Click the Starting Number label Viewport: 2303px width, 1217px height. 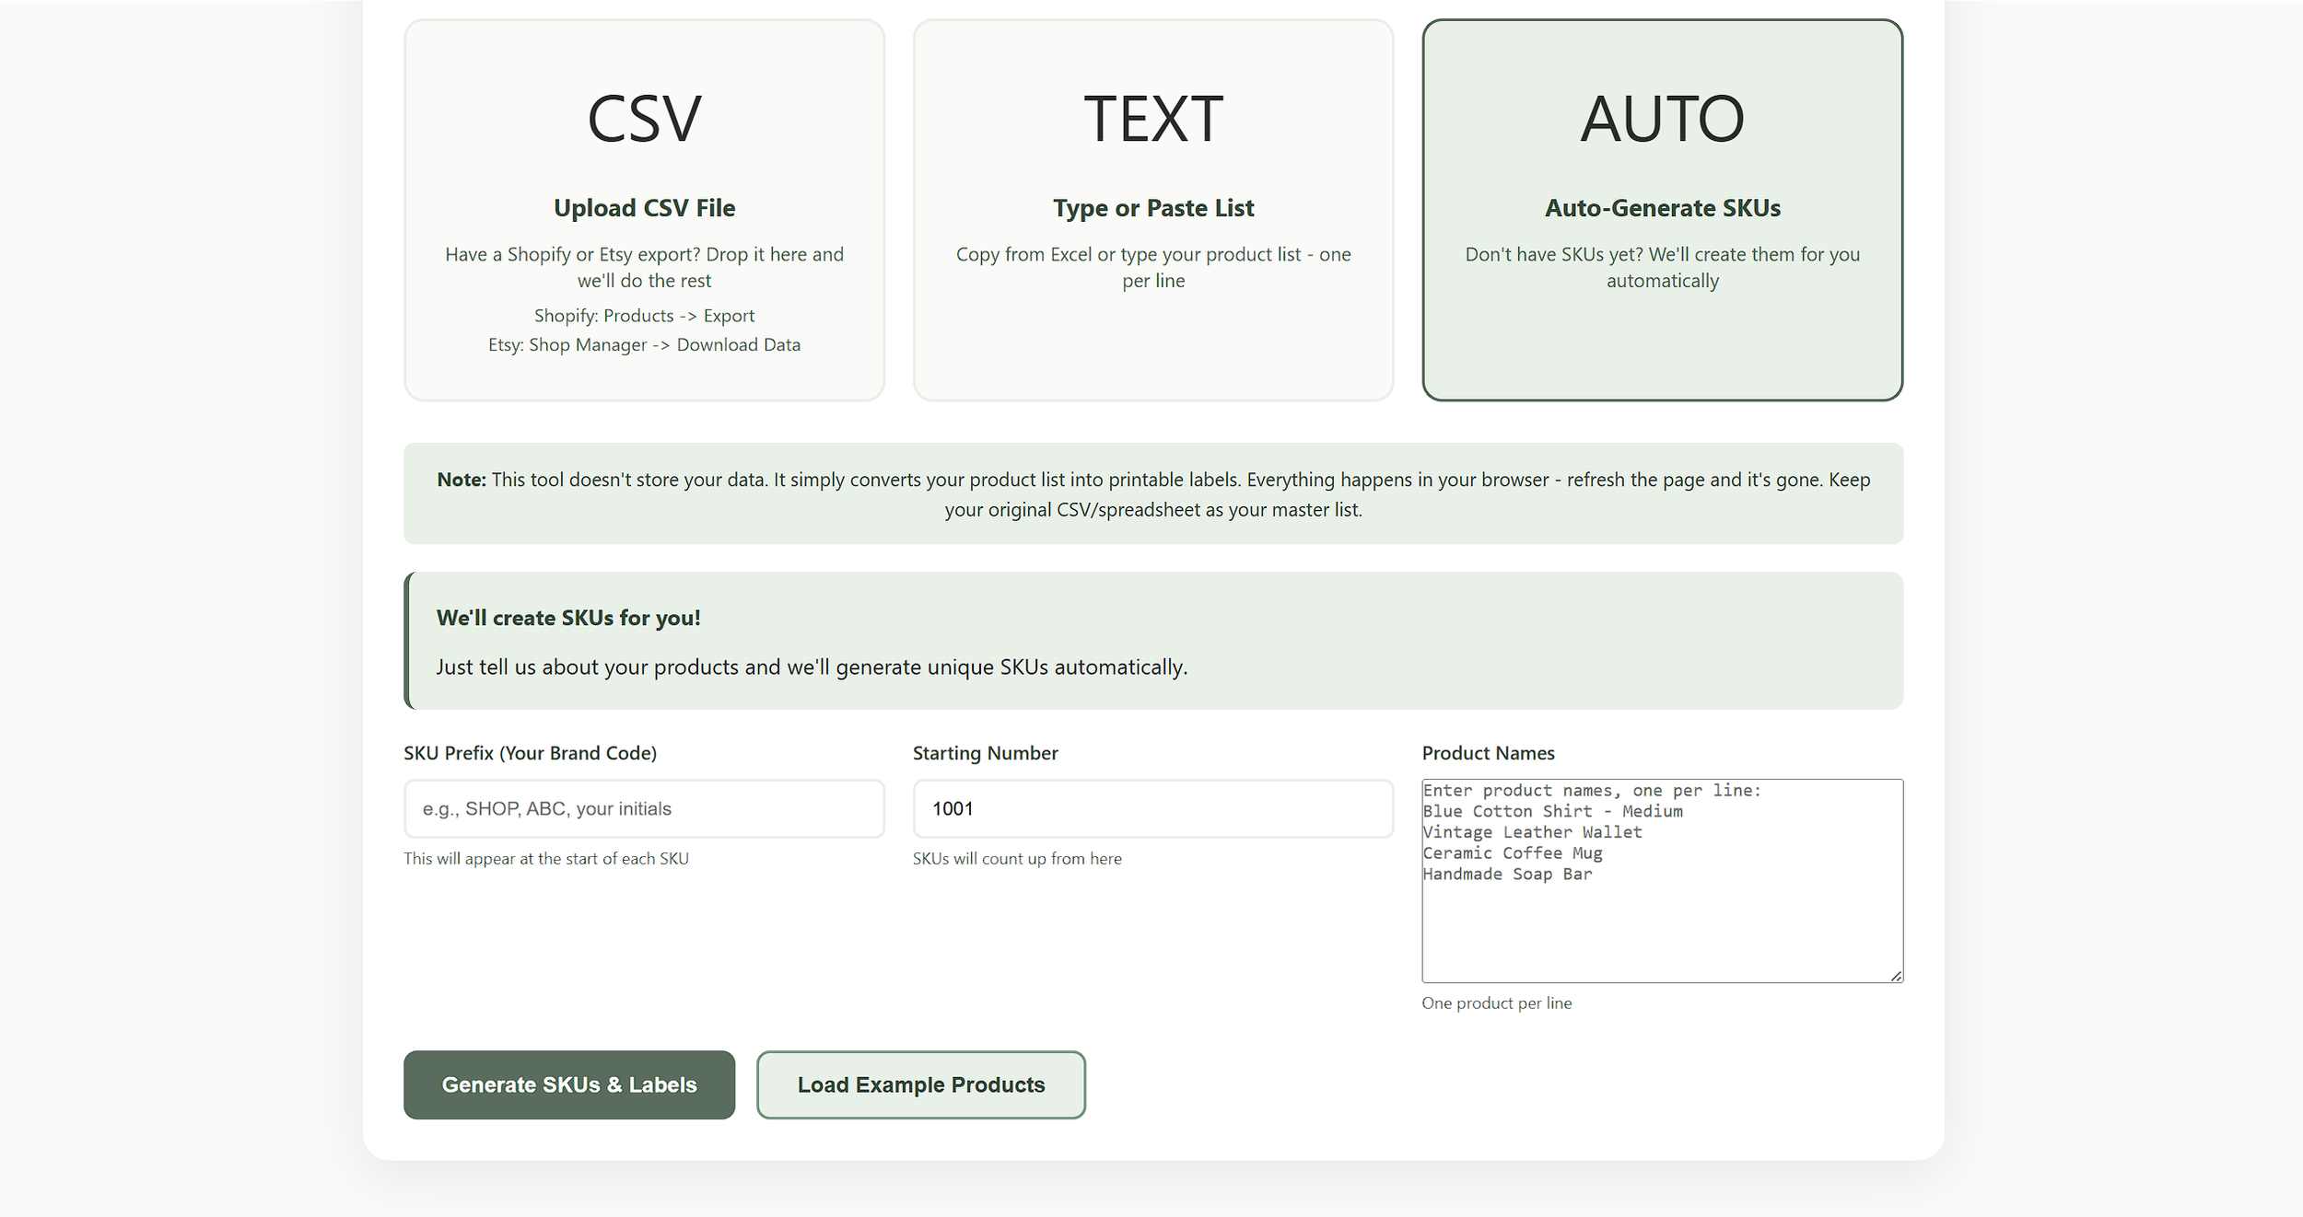[x=985, y=752]
